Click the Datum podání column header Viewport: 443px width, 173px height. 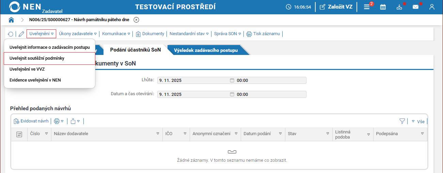[263, 134]
